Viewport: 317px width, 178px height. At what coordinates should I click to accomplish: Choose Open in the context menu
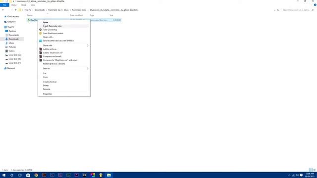46,22
